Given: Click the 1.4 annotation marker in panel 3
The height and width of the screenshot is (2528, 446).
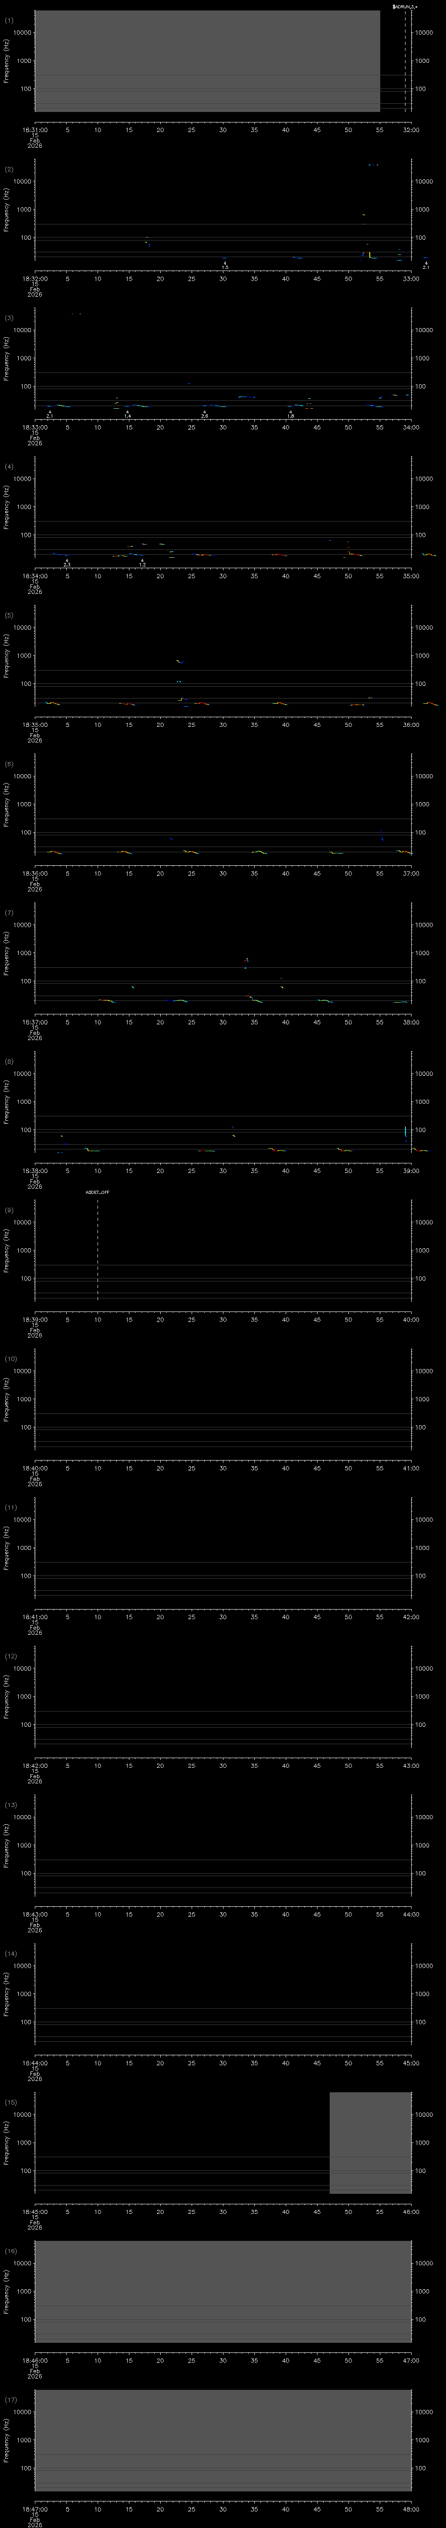Looking at the screenshot, I should click(x=128, y=416).
